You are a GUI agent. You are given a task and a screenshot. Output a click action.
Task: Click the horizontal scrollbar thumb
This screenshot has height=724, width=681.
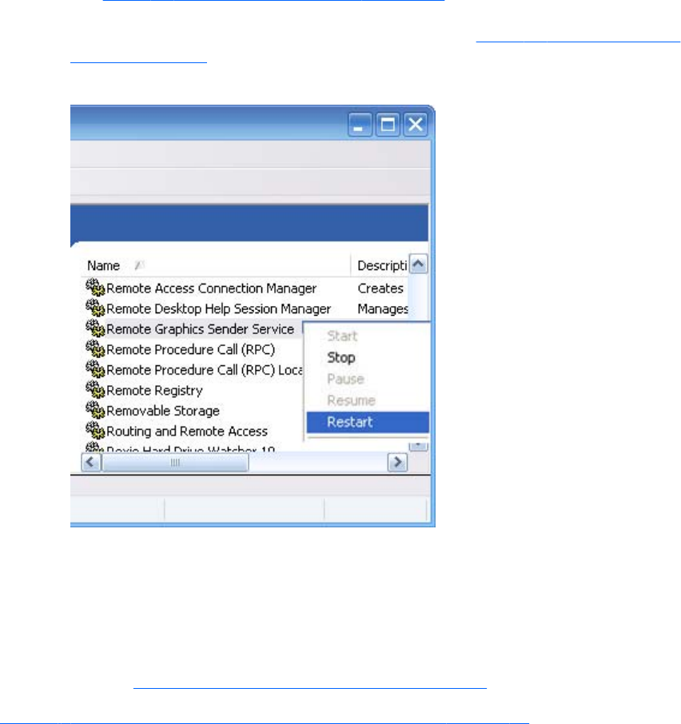coord(175,462)
